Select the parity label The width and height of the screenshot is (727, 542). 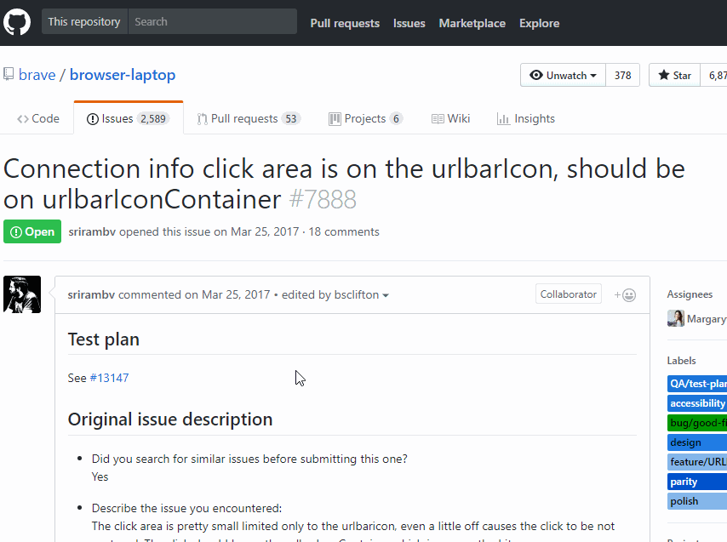697,482
